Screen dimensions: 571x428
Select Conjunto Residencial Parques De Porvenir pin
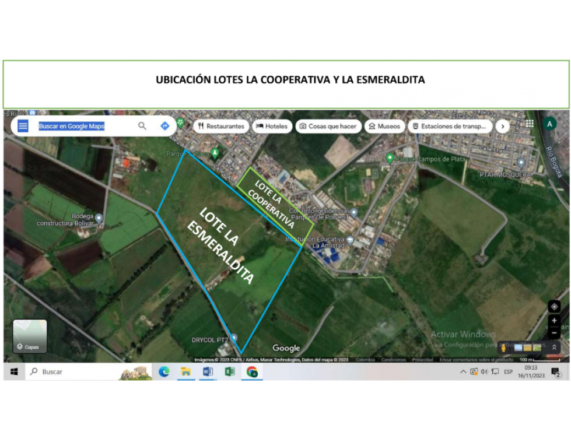(354, 213)
